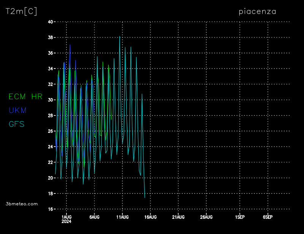This screenshot has height=234, width=304.
Task: Click the 16 degree y-axis label
Action: point(50,209)
